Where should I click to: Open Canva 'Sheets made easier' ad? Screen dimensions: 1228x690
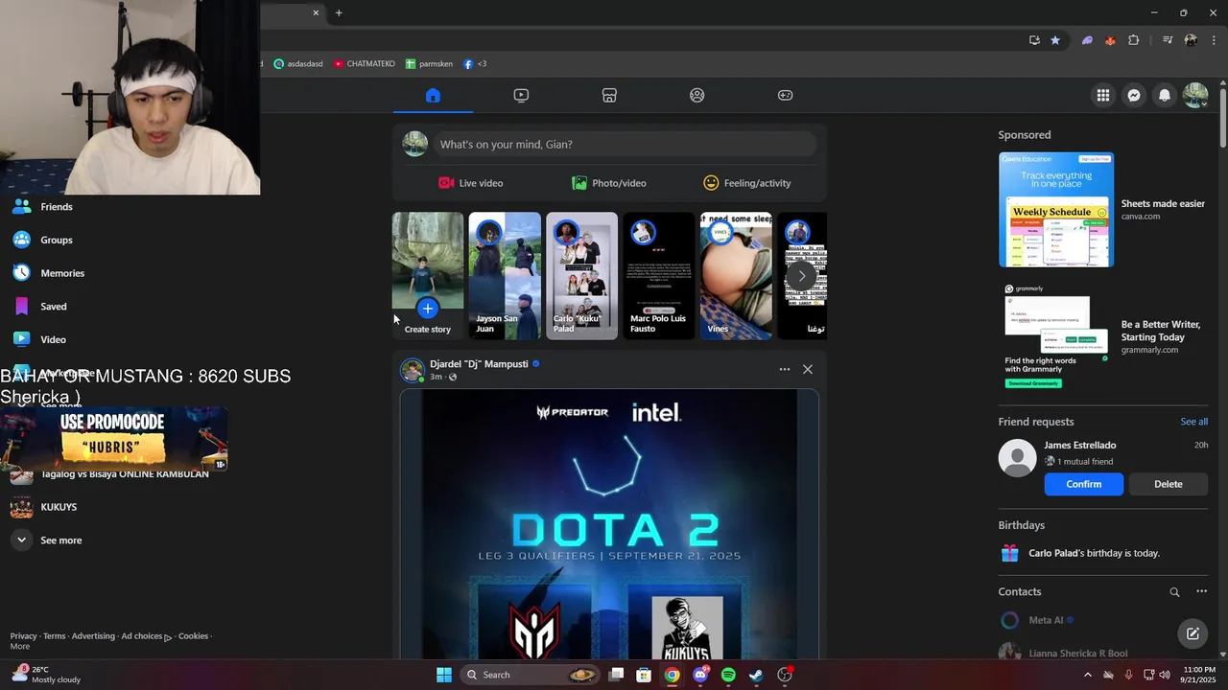tap(1101, 210)
